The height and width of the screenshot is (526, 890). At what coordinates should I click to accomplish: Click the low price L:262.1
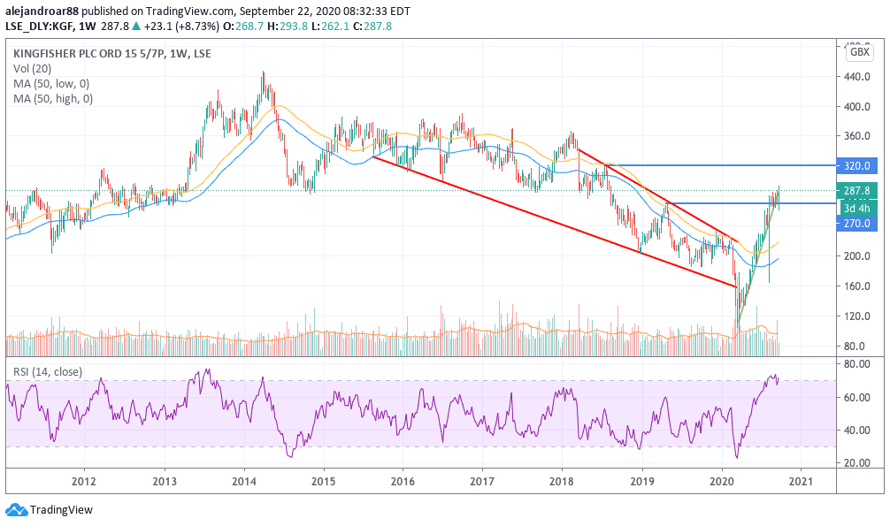tap(330, 27)
